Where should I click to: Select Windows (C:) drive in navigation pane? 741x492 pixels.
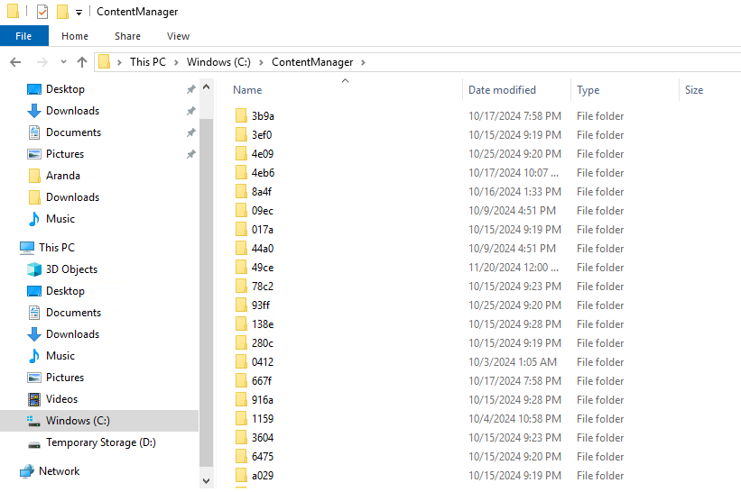click(78, 421)
